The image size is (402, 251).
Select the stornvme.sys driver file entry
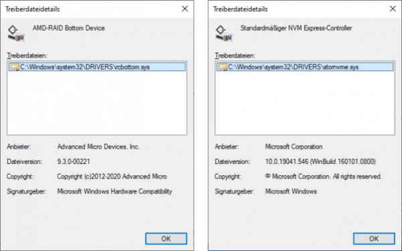305,67
